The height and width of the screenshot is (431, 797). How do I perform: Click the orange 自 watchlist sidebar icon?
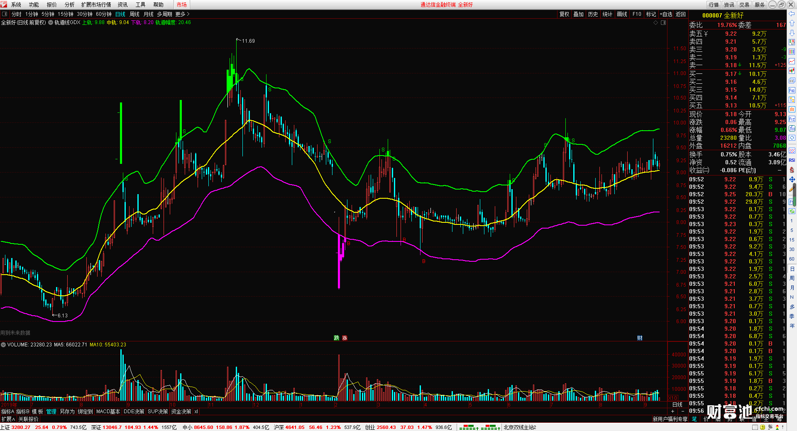pyautogui.click(x=792, y=110)
